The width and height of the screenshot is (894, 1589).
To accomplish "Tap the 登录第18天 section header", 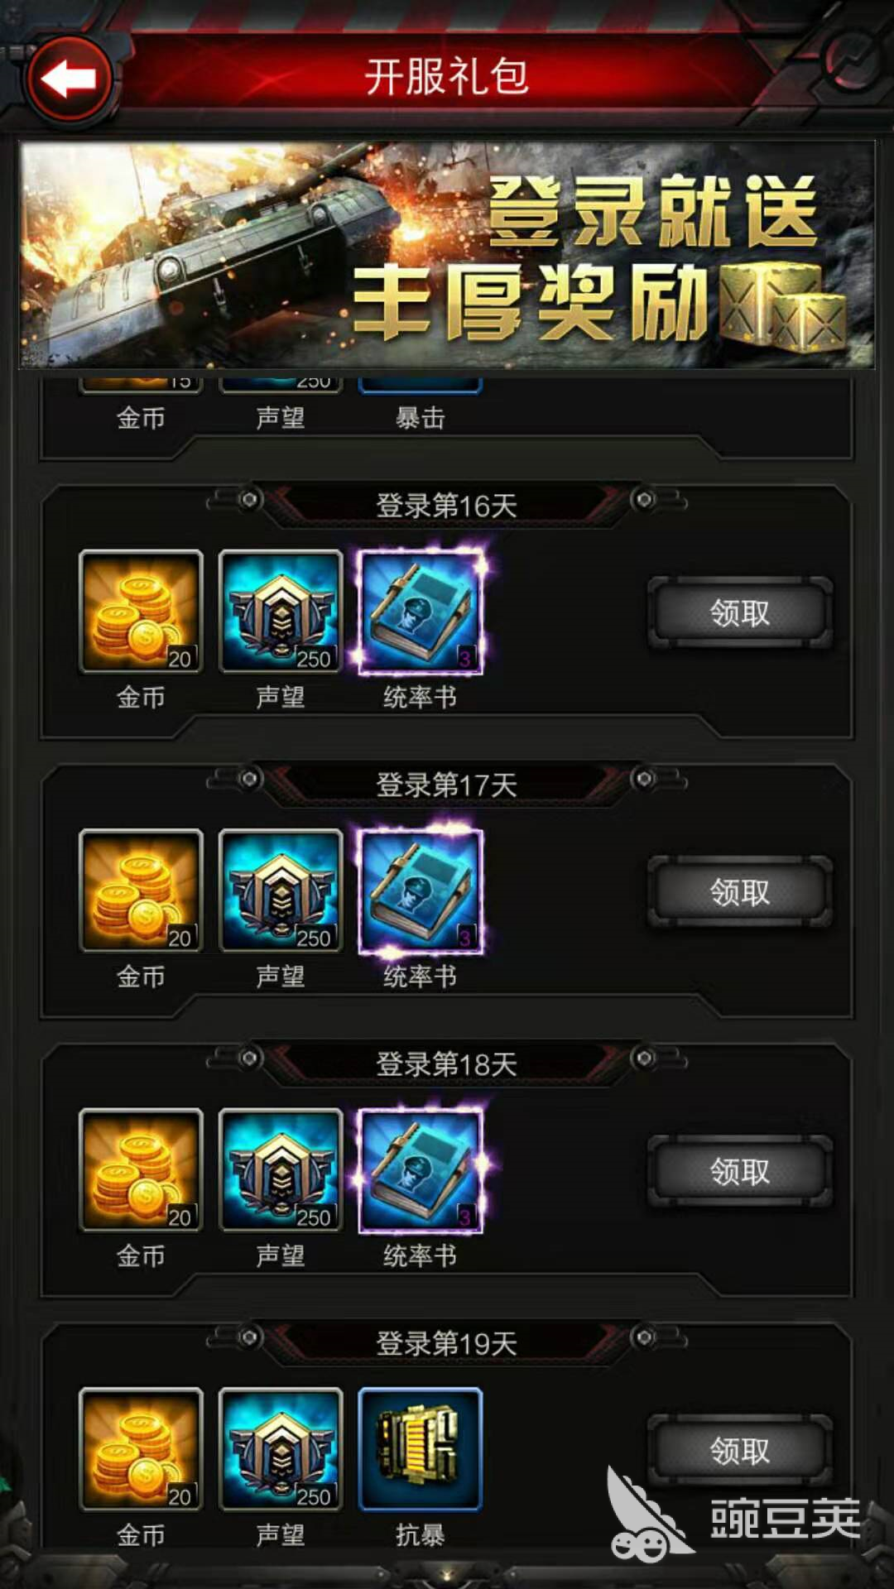I will [x=447, y=1064].
